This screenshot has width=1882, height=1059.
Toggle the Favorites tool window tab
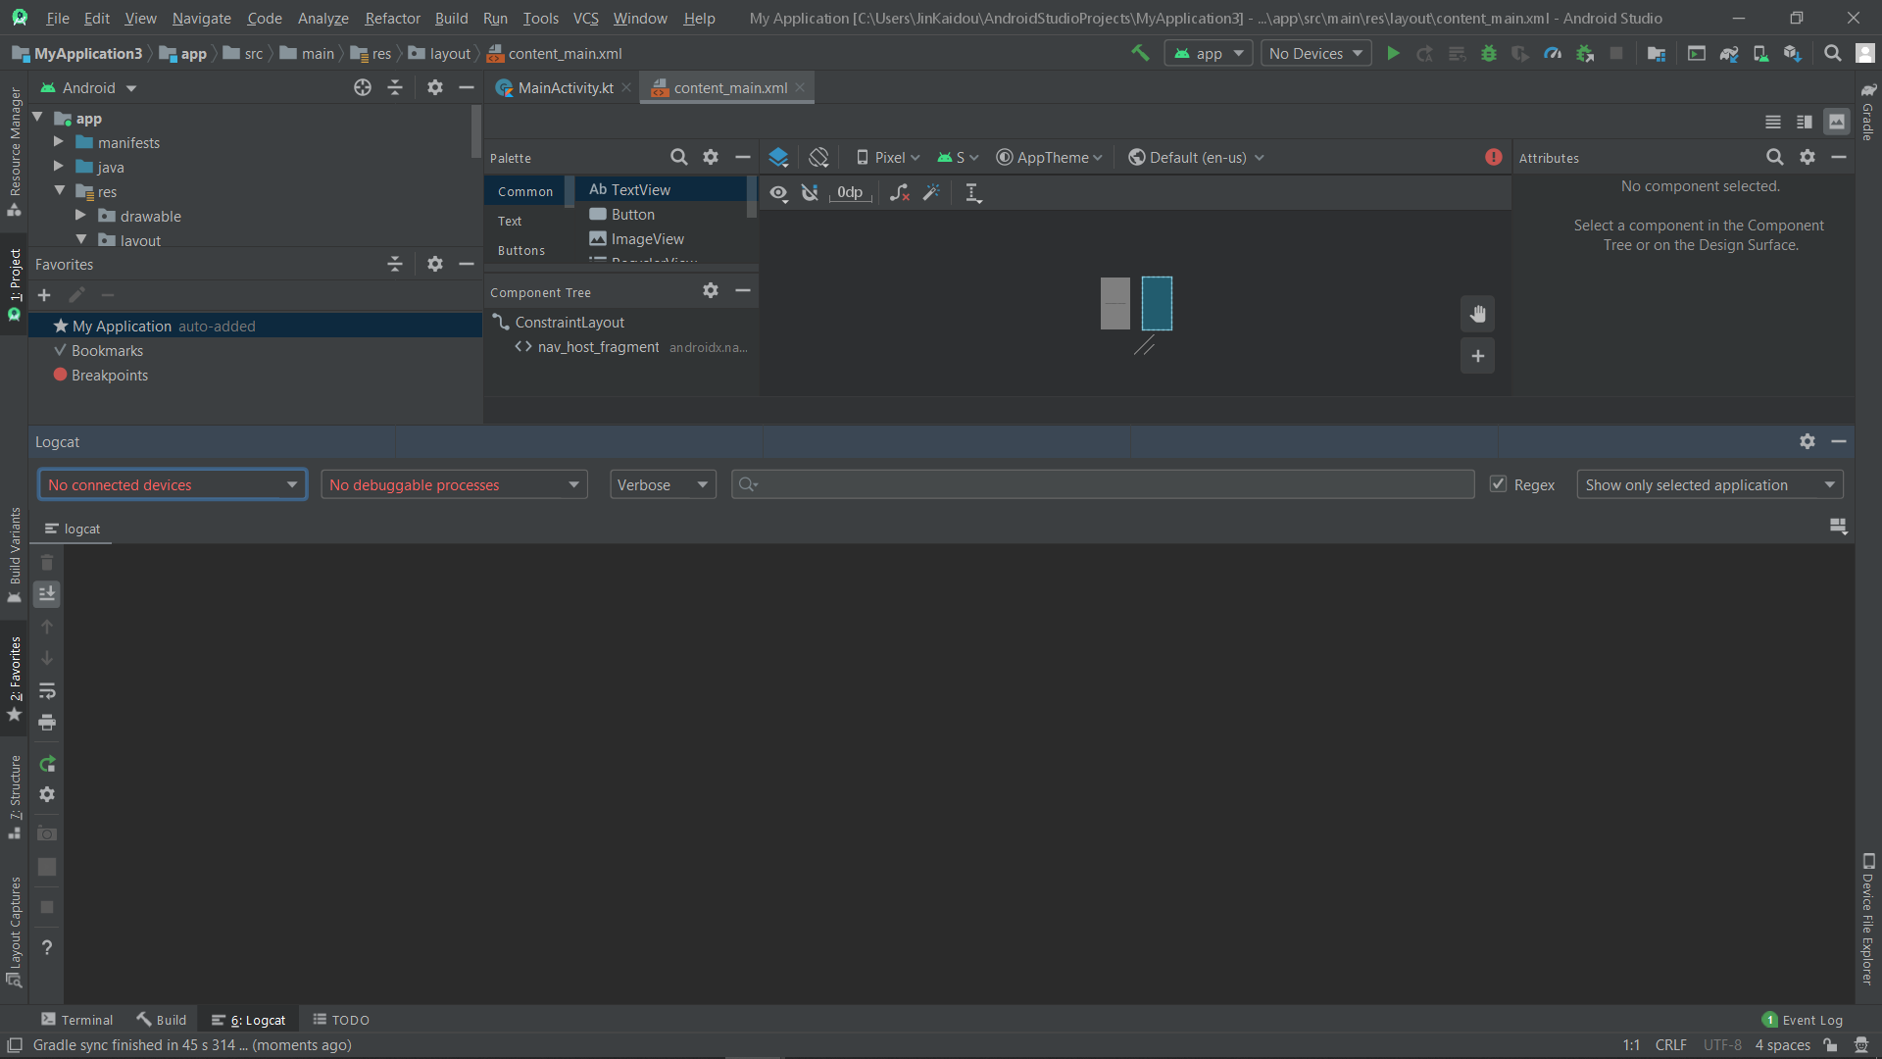click(15, 679)
